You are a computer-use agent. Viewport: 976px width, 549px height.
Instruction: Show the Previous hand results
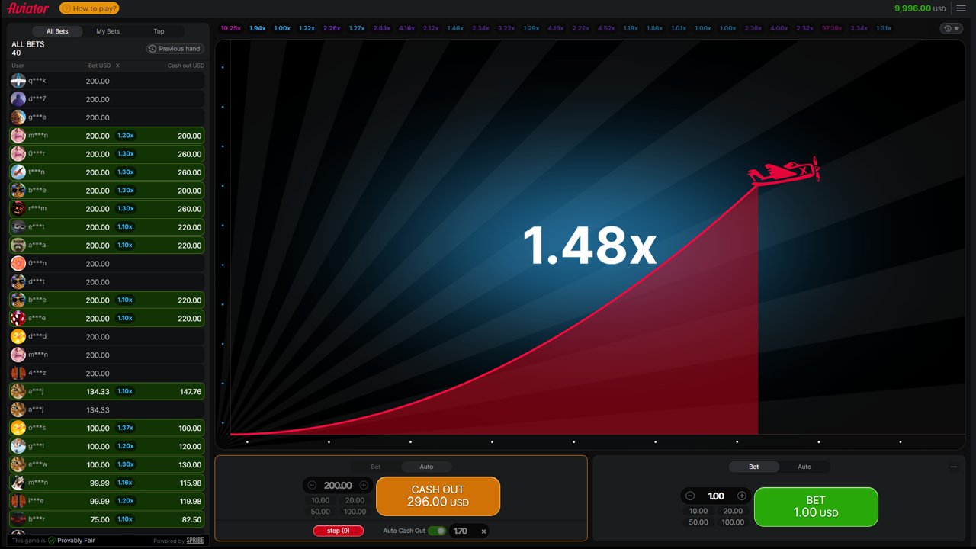point(175,49)
